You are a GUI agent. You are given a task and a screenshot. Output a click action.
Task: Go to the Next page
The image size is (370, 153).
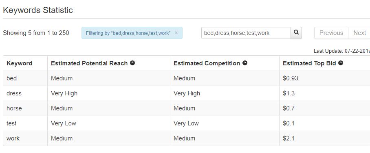(359, 33)
